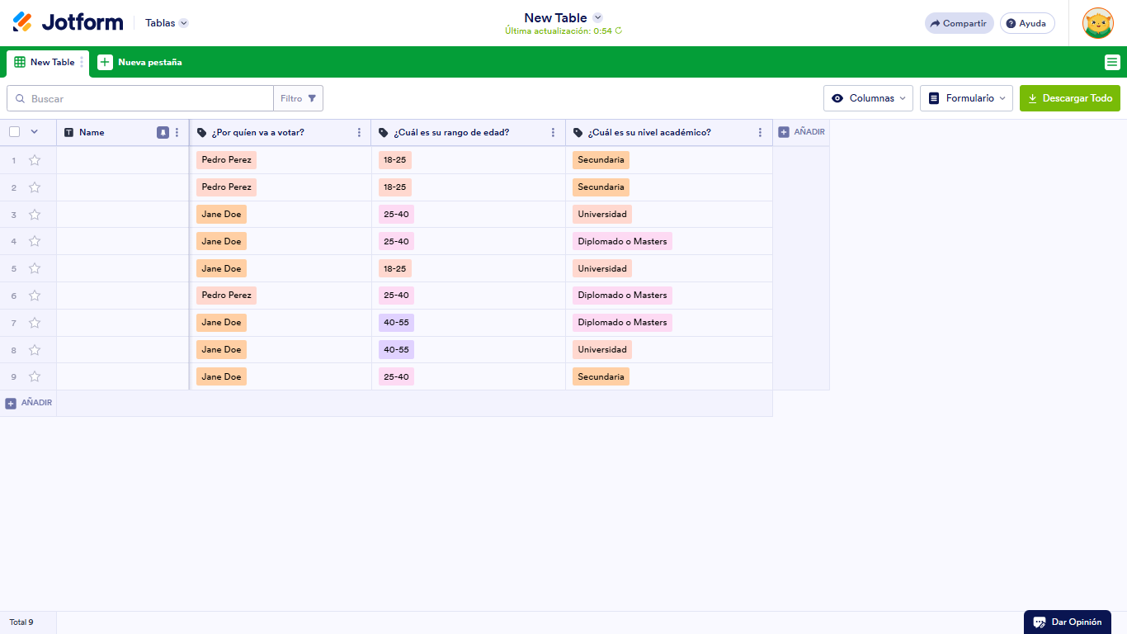Open the Tablas dropdown

165,22
